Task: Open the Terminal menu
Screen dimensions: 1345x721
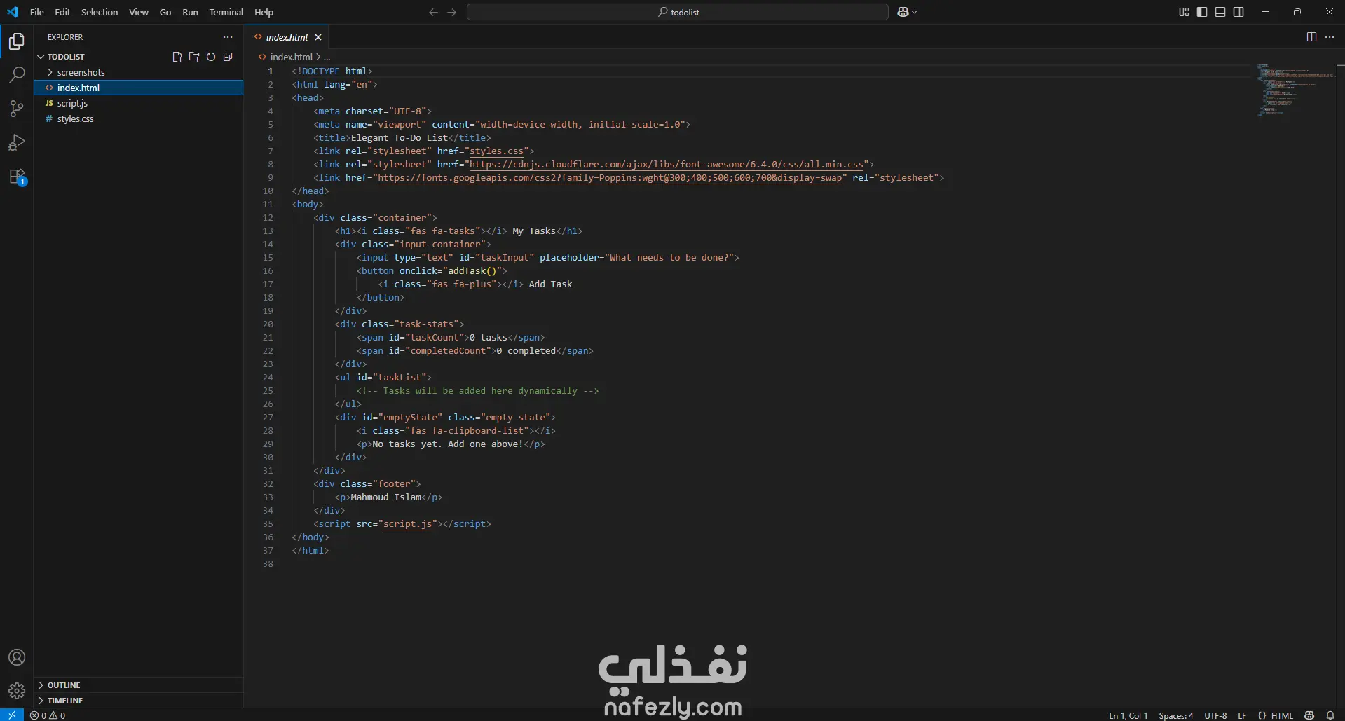Action: tap(226, 12)
